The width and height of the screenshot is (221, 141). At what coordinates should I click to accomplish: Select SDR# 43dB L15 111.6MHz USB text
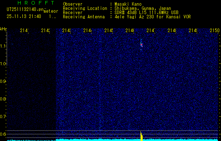point(147,12)
